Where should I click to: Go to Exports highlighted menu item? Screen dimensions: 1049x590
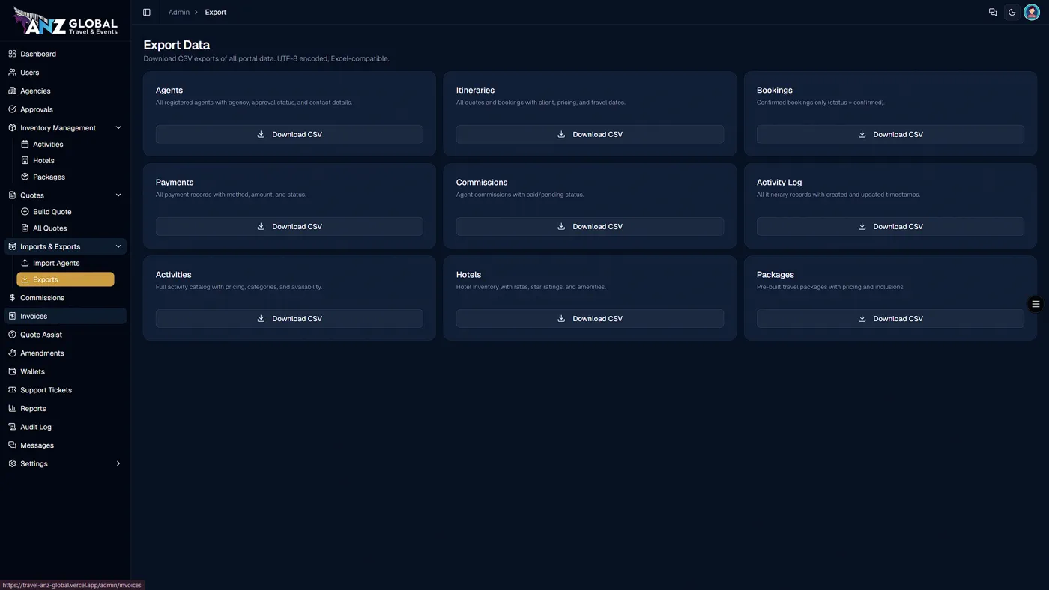point(65,279)
